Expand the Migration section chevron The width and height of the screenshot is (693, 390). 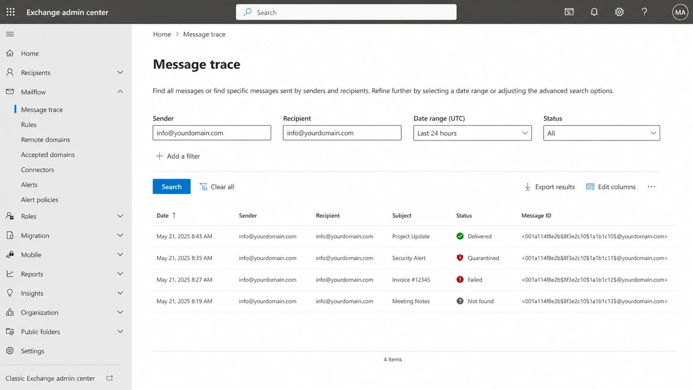(x=120, y=235)
